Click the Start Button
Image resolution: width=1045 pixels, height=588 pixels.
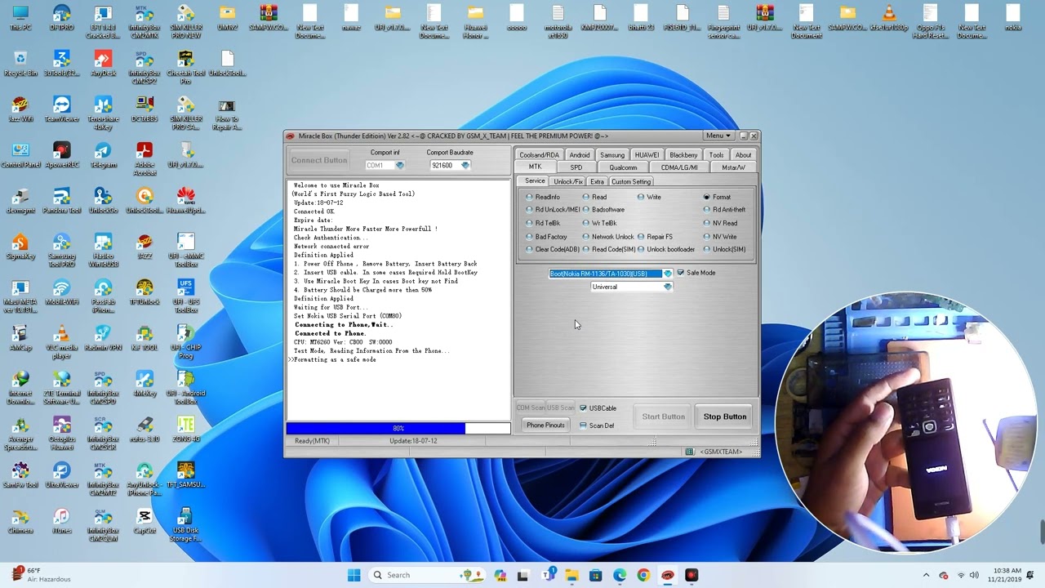(x=663, y=416)
